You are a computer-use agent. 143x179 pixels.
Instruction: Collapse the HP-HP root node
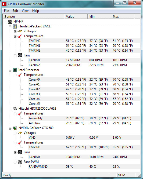point(5,22)
